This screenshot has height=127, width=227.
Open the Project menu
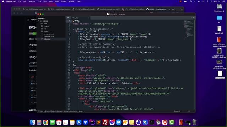[x=64, y=1]
